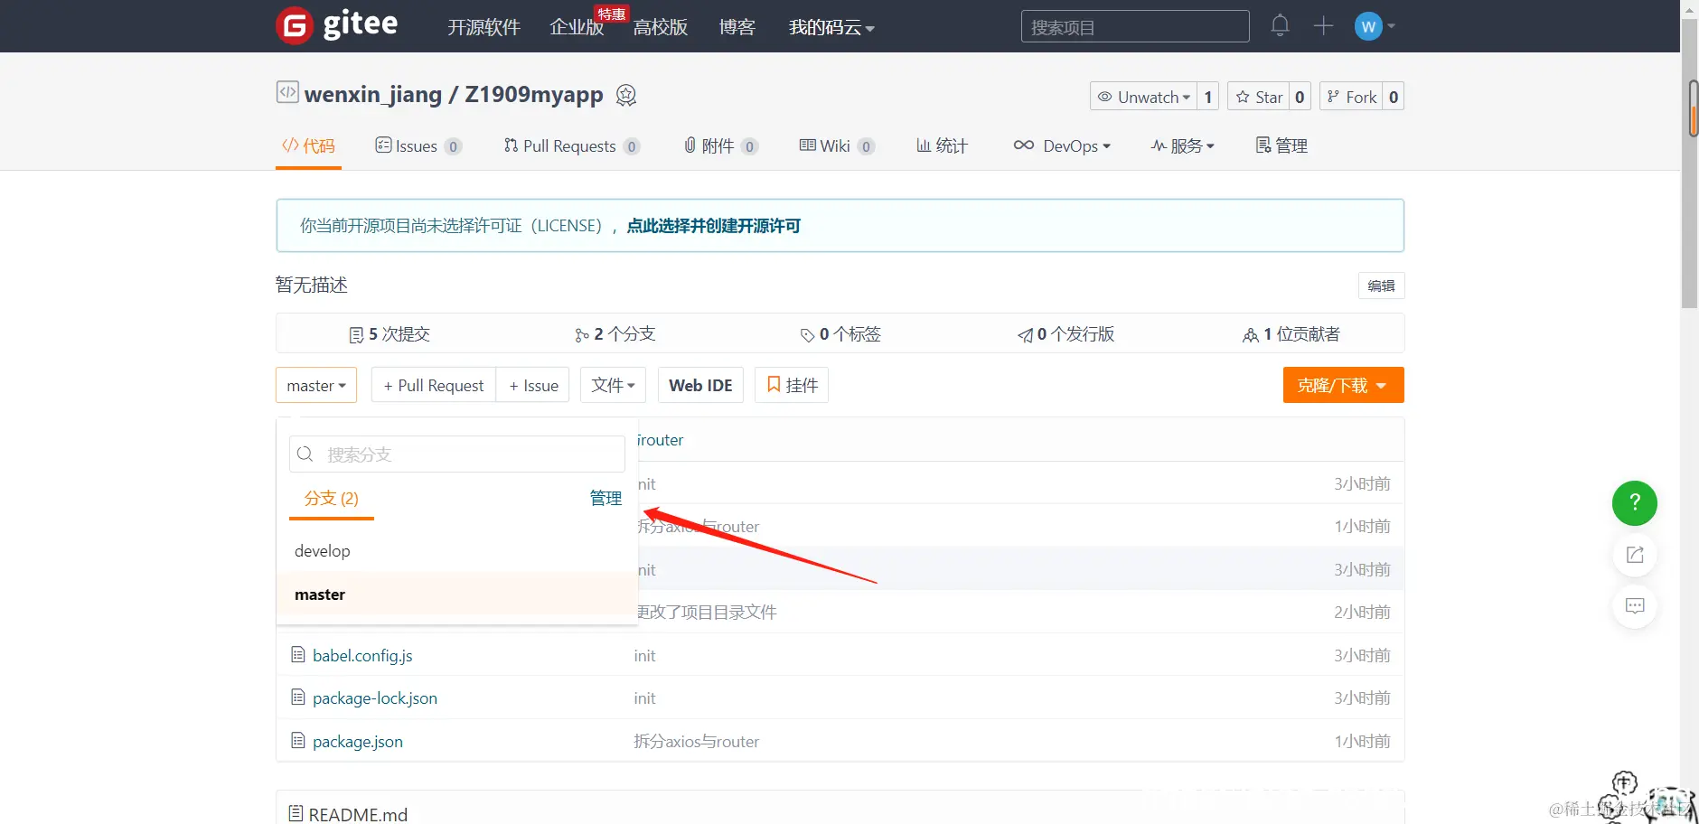Image resolution: width=1699 pixels, height=824 pixels.
Task: Click the Fork count 0
Action: [x=1394, y=97]
